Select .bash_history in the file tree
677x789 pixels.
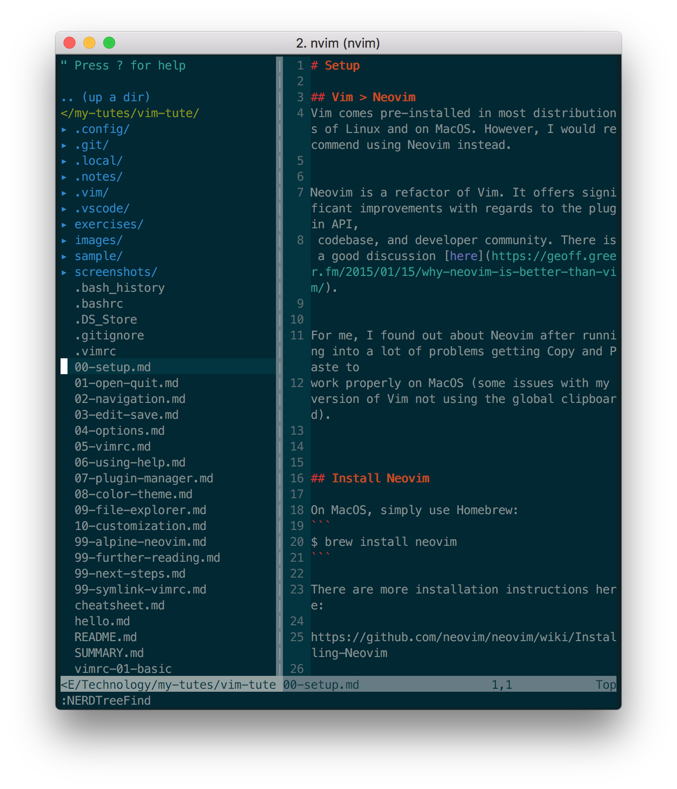[120, 288]
